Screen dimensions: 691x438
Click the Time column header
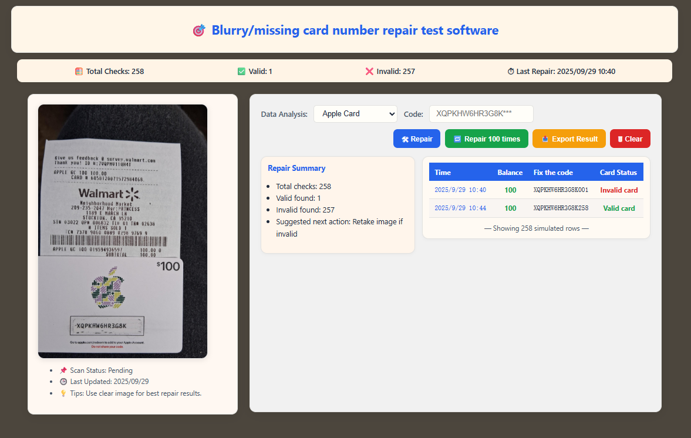tap(443, 173)
